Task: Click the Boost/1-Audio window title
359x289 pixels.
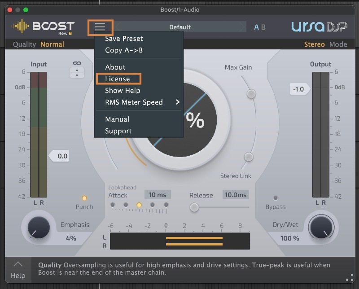Action: pyautogui.click(x=180, y=9)
